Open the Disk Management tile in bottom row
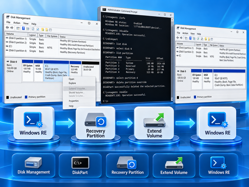This screenshot has width=249, height=187. [34, 165]
